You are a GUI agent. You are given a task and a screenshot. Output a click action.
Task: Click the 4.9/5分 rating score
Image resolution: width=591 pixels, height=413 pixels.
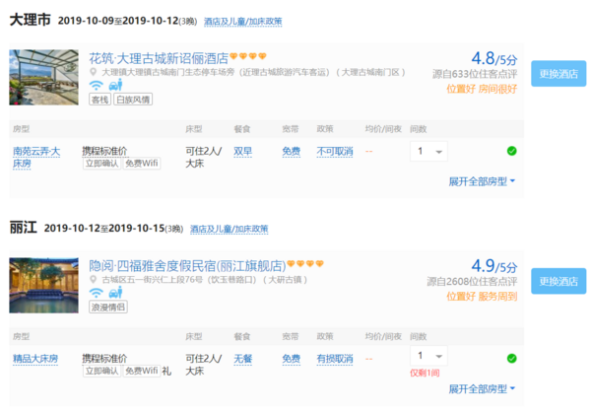tap(494, 266)
